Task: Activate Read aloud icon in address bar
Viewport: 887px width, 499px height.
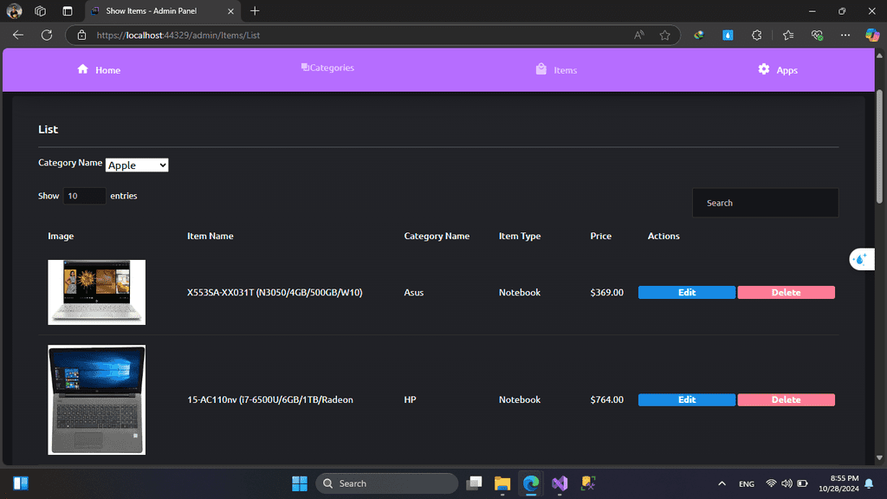Action: tap(638, 35)
